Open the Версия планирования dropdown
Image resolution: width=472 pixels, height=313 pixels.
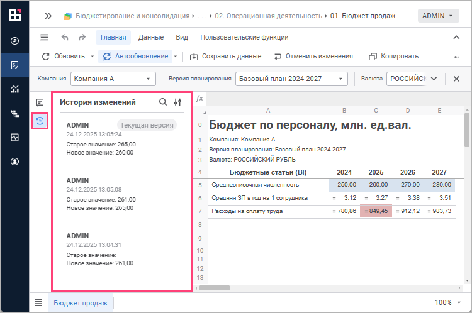point(291,79)
